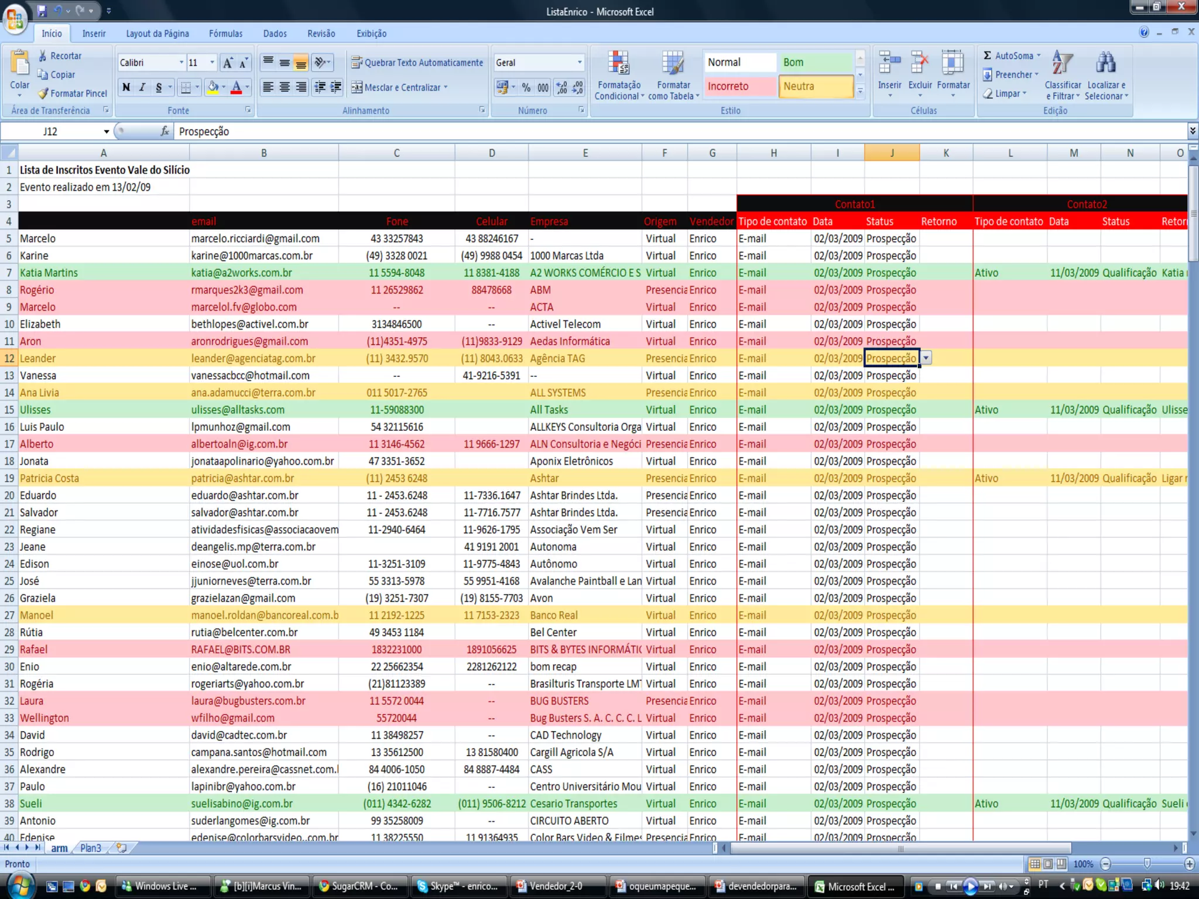1199x899 pixels.
Task: Click the Delete cells icon
Action: coord(920,62)
